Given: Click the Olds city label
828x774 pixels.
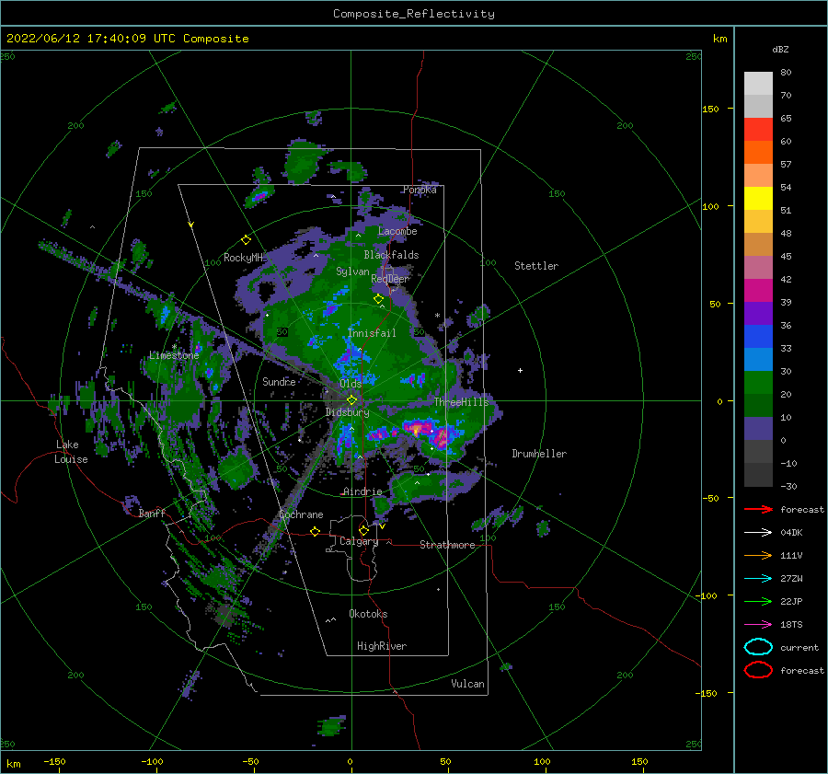Looking at the screenshot, I should coord(351,384).
